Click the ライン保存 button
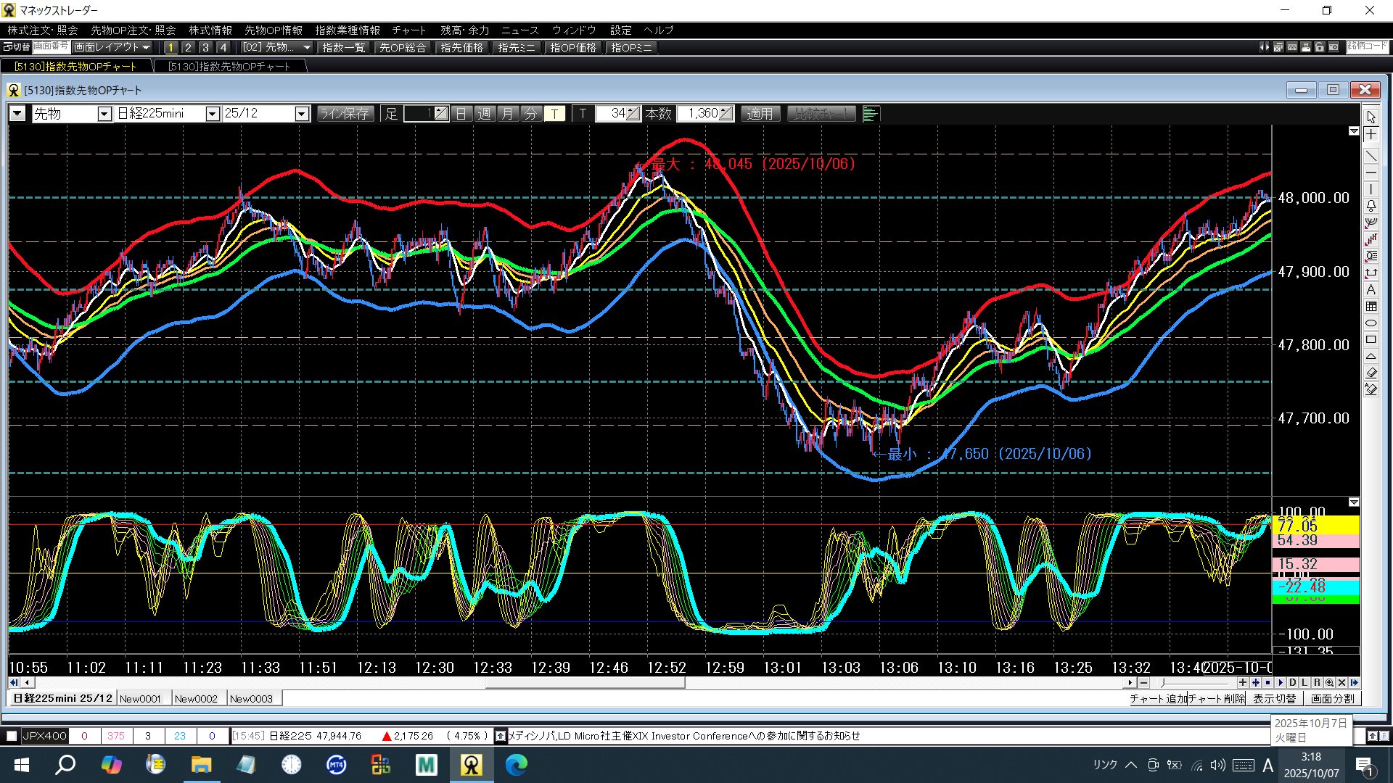Viewport: 1393px width, 783px height. (x=345, y=114)
